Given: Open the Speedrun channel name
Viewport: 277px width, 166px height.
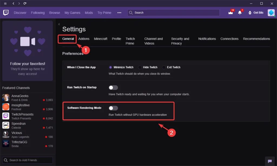Looking at the screenshot, I should tap(19, 124).
